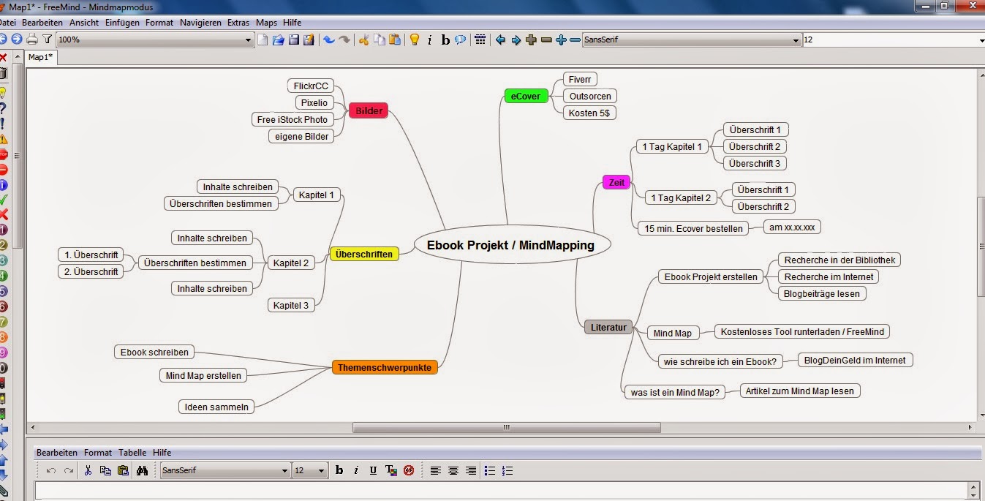The image size is (985, 501).
Task: Click the no-format red icon in note editor
Action: pyautogui.click(x=409, y=470)
